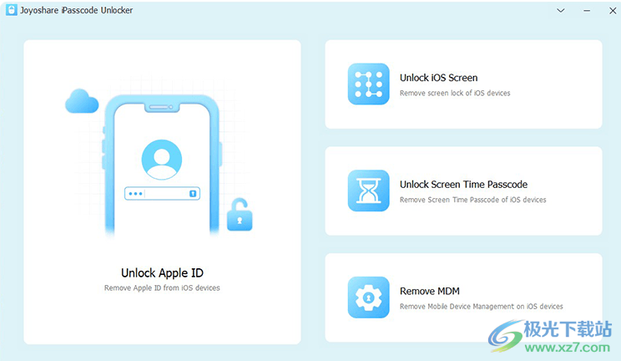Click the Screen Time hourglass icon
621x361 pixels.
click(368, 191)
